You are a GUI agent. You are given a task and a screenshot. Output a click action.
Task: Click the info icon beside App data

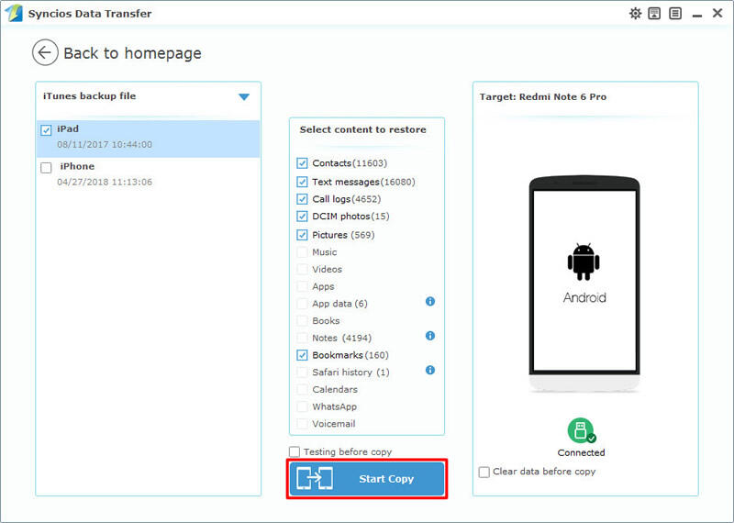pyautogui.click(x=430, y=302)
